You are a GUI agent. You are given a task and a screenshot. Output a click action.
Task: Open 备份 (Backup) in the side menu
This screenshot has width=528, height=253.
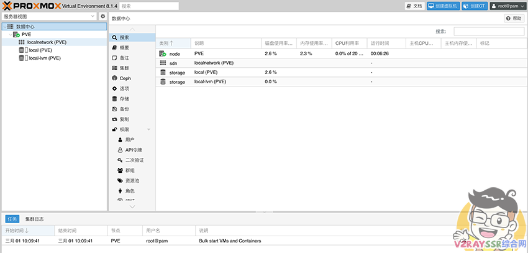[124, 109]
